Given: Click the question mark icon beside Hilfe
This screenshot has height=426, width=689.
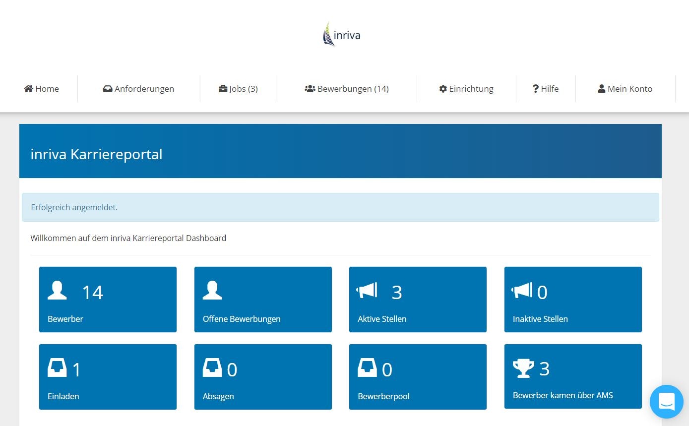Looking at the screenshot, I should [536, 89].
